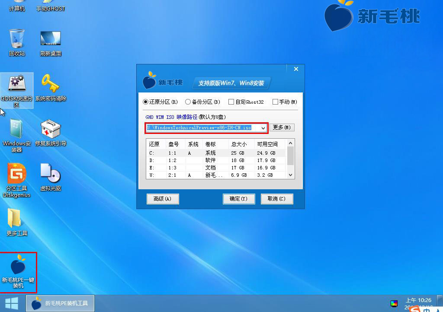Cancel with the 取消(C) button
Screen dimensions: 443x312
(276, 199)
